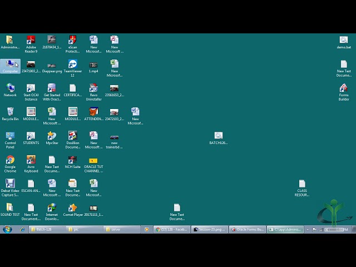This screenshot has width=356, height=267.
Task: Switch to the pic folder window
Action: [x=85, y=229]
